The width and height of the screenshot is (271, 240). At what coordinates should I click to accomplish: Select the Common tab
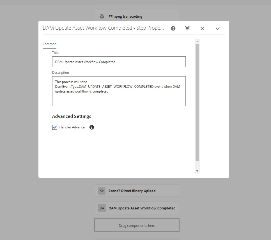49,44
